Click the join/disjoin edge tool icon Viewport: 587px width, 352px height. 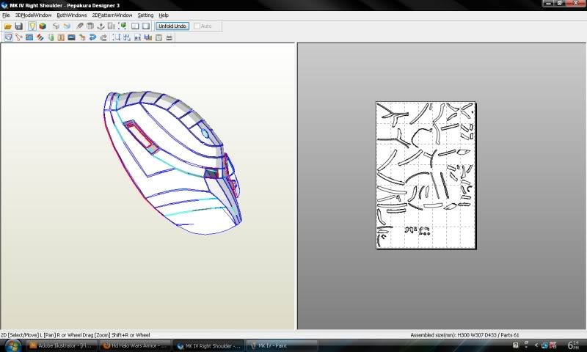point(18,37)
